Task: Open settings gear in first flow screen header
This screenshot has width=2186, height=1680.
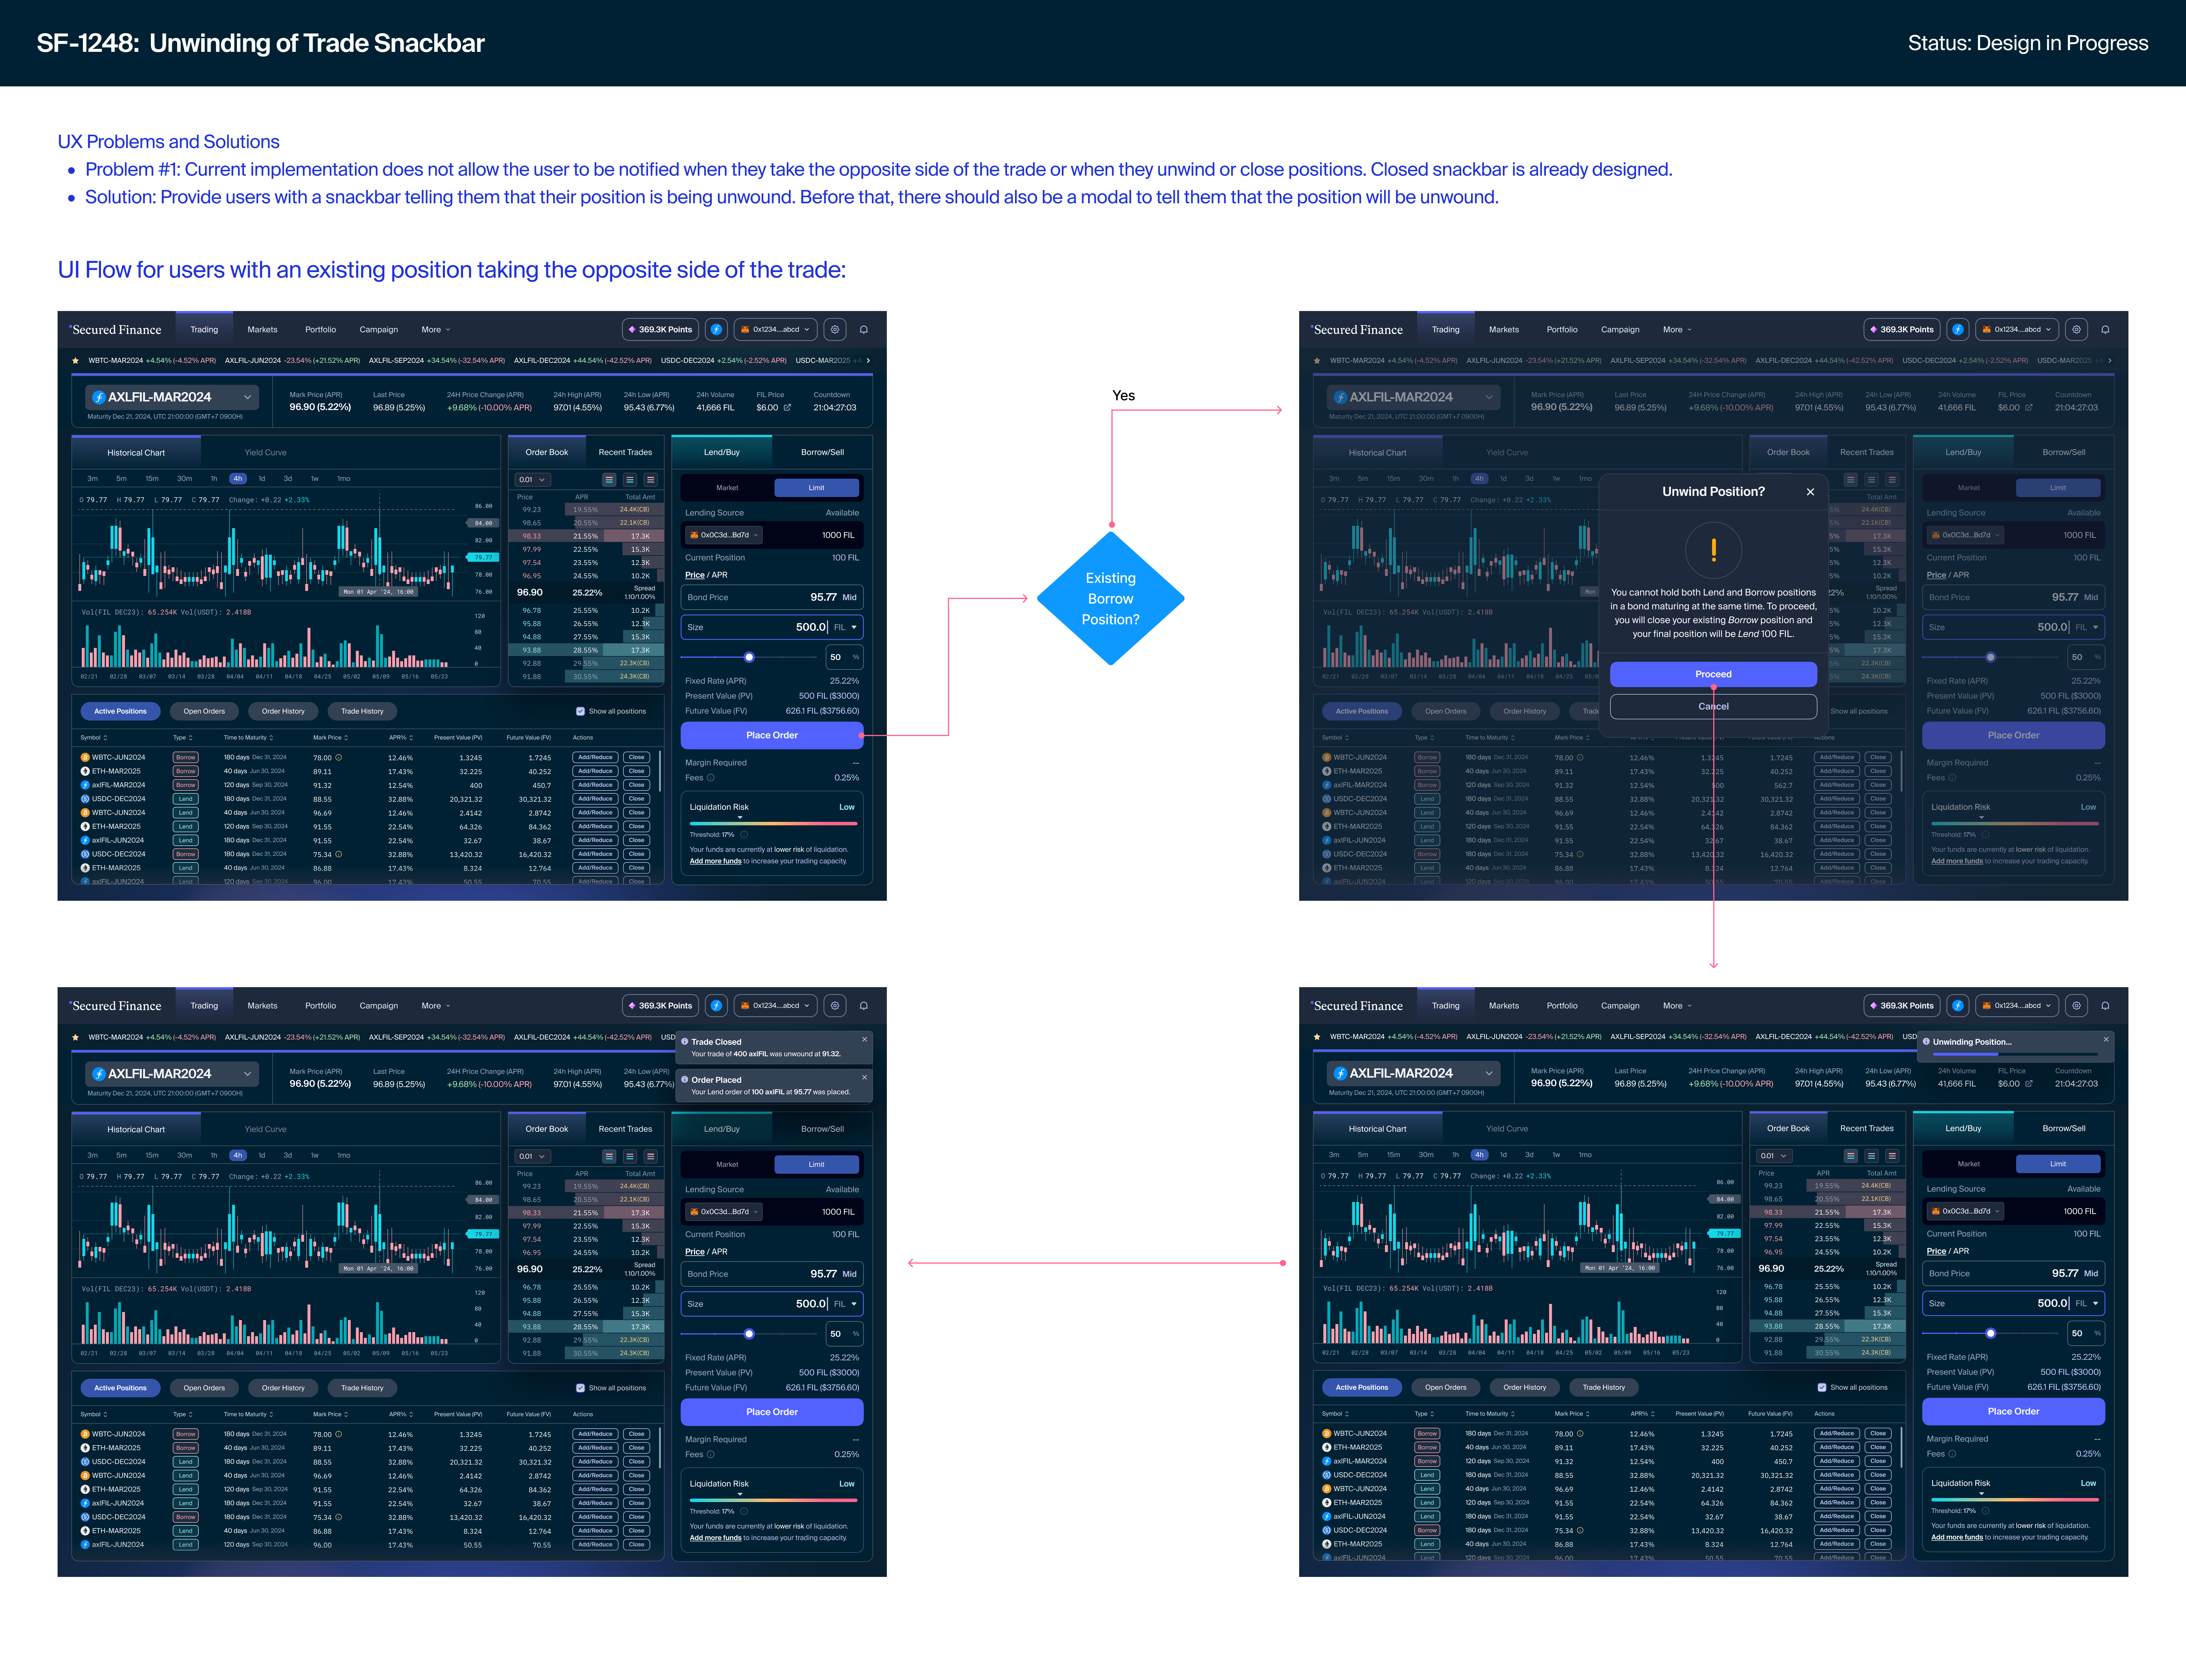Action: click(x=835, y=329)
